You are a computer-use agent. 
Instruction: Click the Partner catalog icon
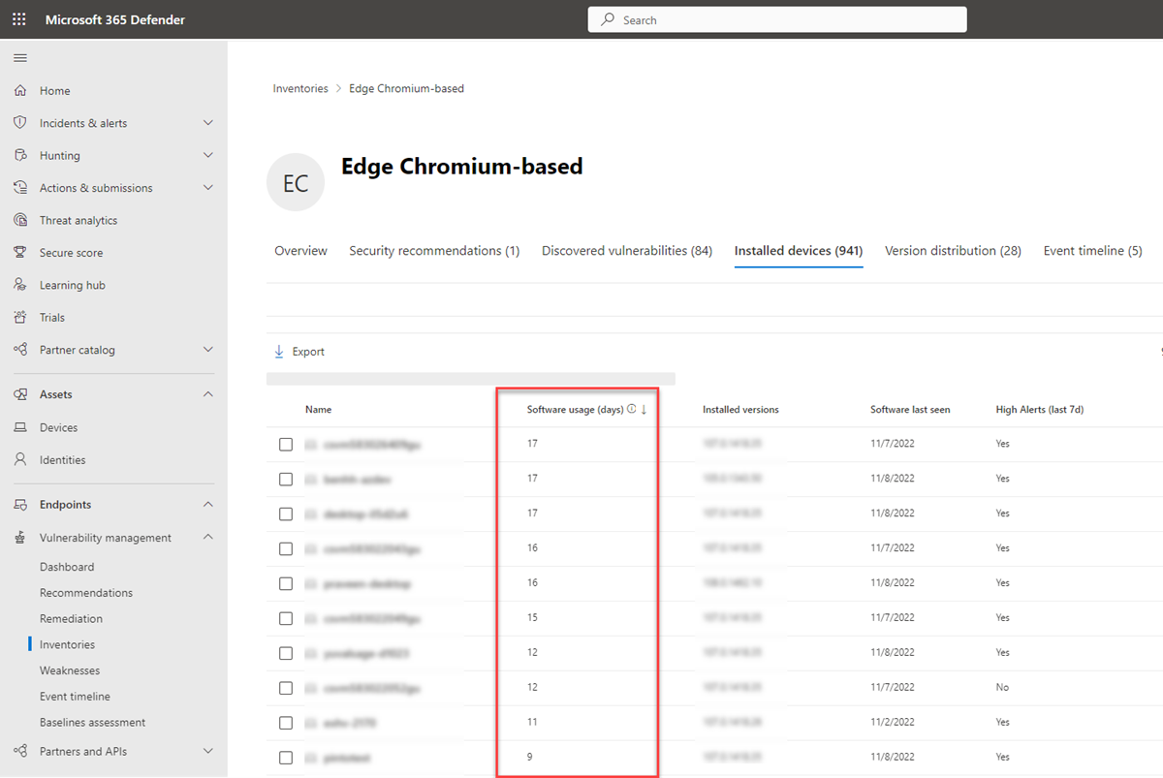20,350
